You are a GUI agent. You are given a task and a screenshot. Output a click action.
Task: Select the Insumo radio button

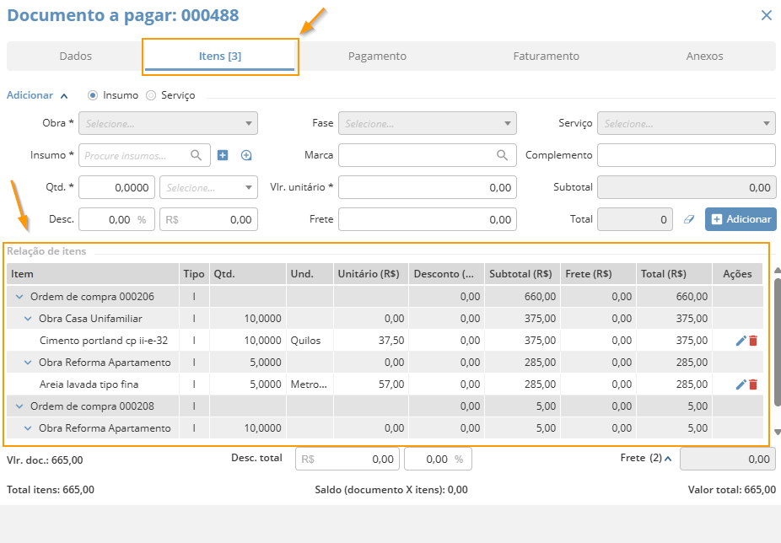coord(93,95)
